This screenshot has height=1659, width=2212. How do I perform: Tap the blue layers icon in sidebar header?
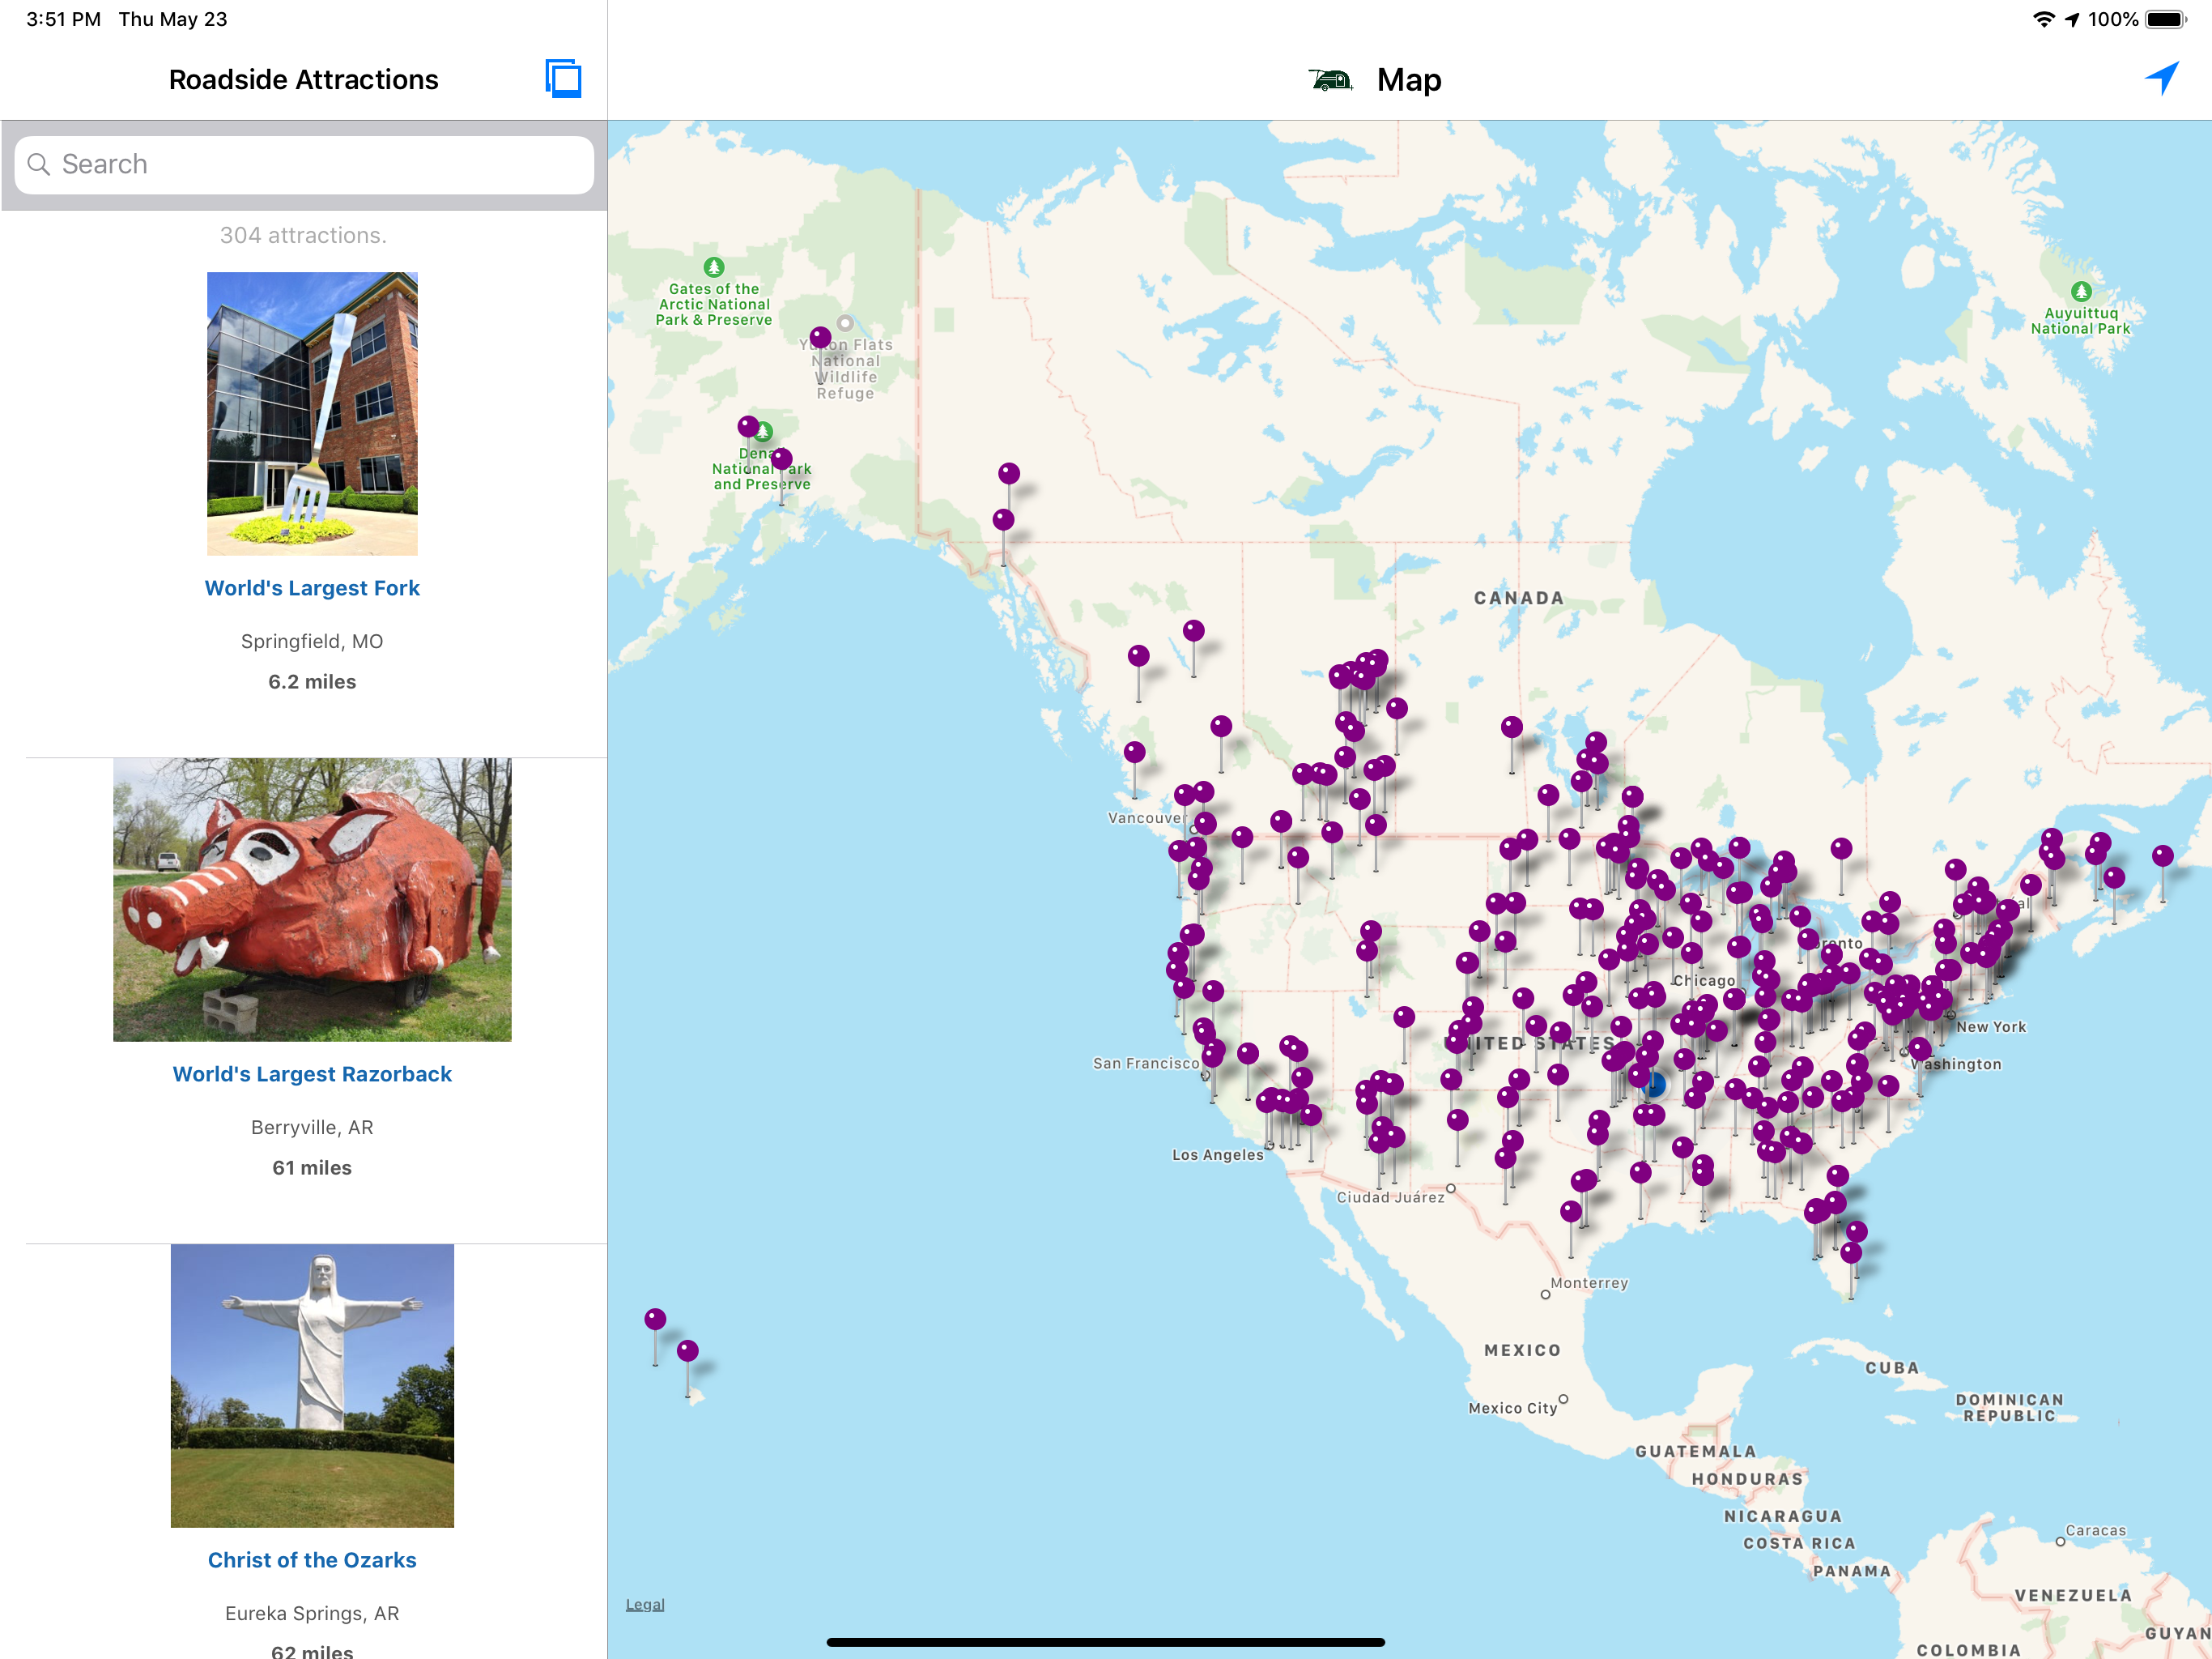pyautogui.click(x=563, y=79)
